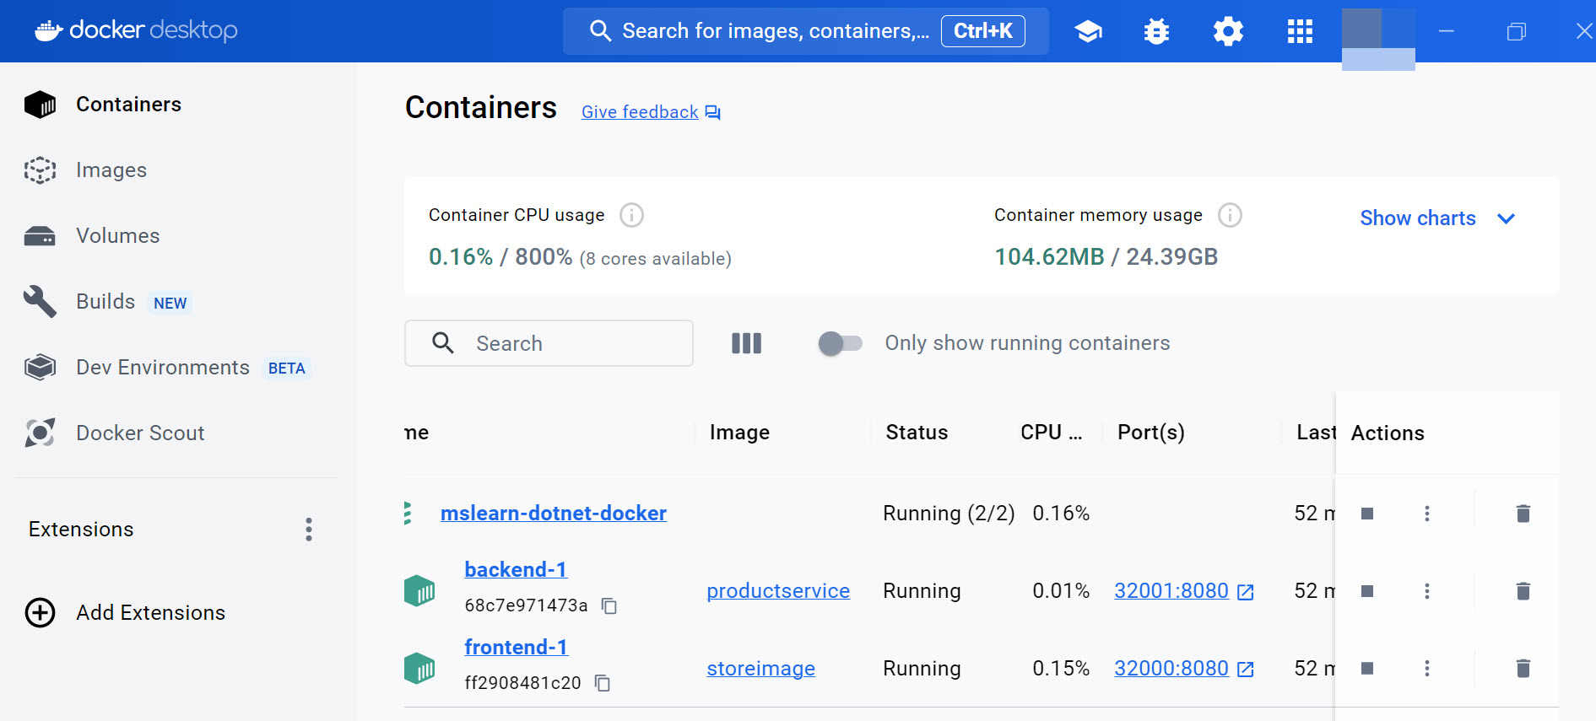Click the global search bar

[x=806, y=31]
